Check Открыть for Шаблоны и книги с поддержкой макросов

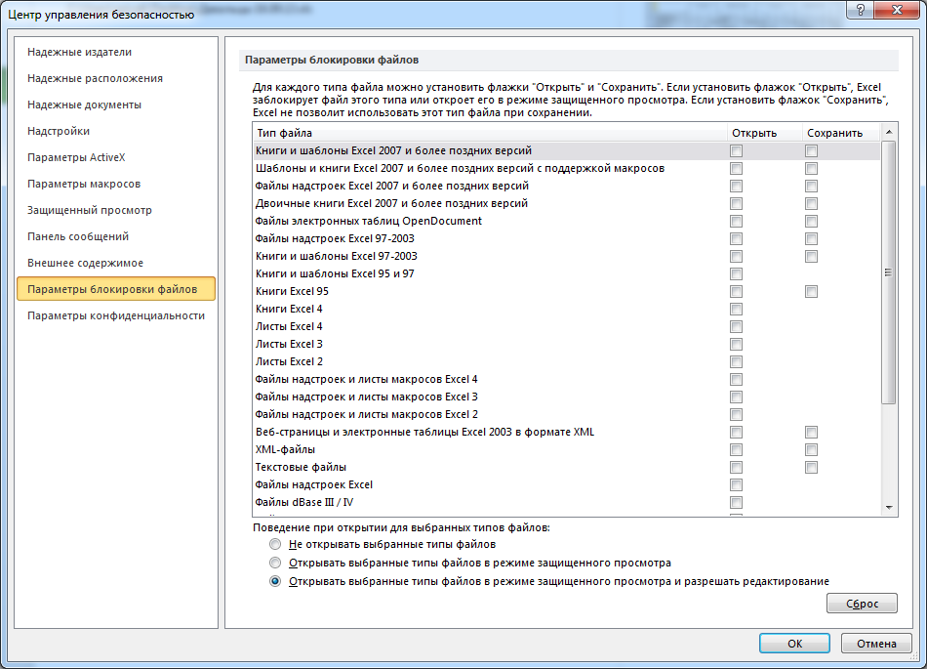pyautogui.click(x=736, y=169)
